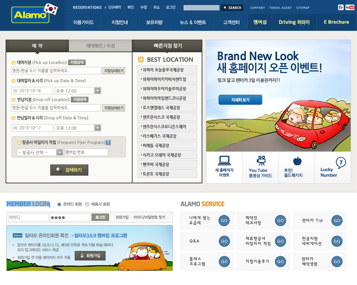The width and height of the screenshot is (357, 285).
Task: Click the pick up location input field
Action: [x=56, y=70]
